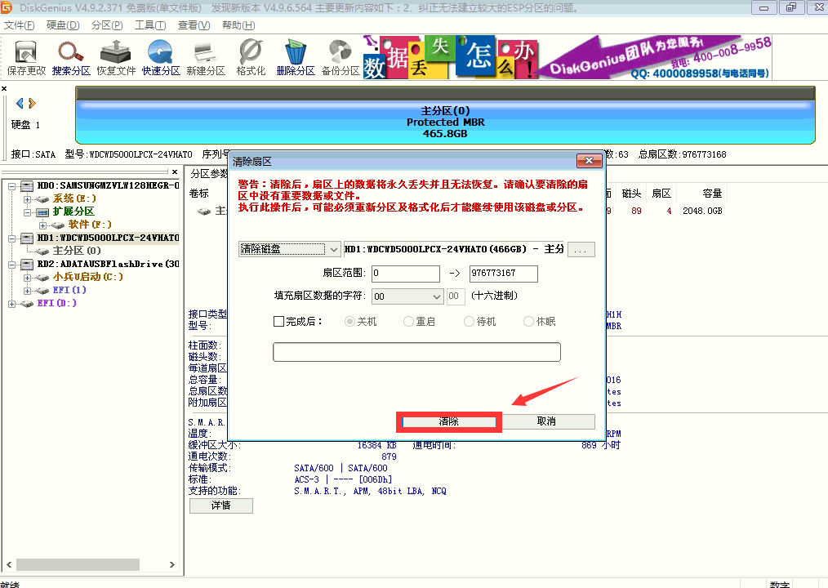Click the 保存更改 toolbar icon

[25, 56]
